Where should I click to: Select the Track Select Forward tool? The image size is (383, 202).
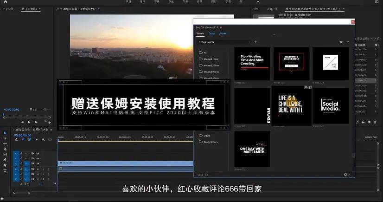5,138
